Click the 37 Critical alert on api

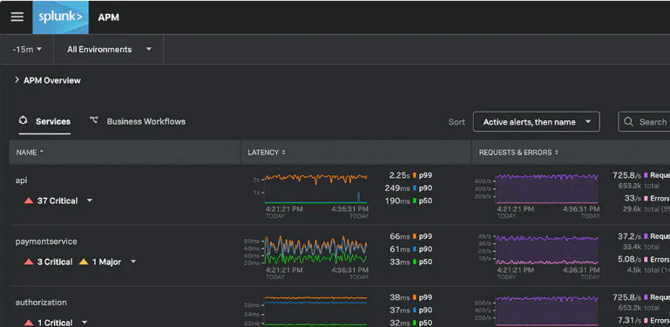(x=58, y=201)
